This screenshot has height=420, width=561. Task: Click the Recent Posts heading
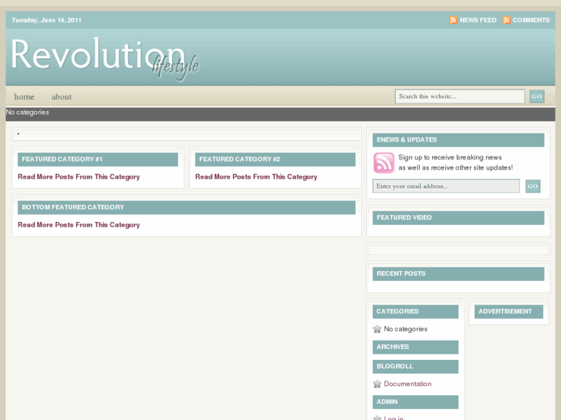(458, 274)
